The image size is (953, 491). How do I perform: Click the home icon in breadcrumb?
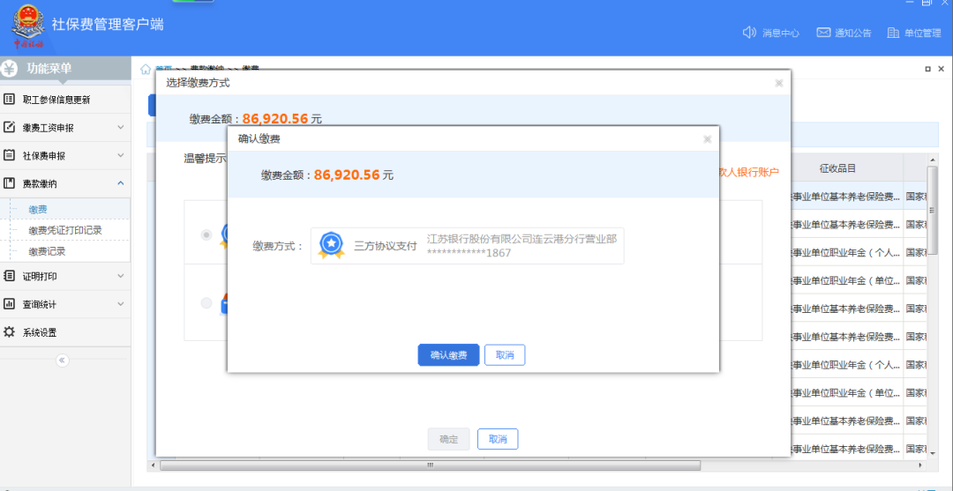146,69
